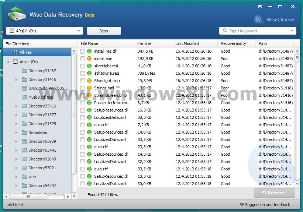Select the Strings.xml checkbox

pos(83,88)
